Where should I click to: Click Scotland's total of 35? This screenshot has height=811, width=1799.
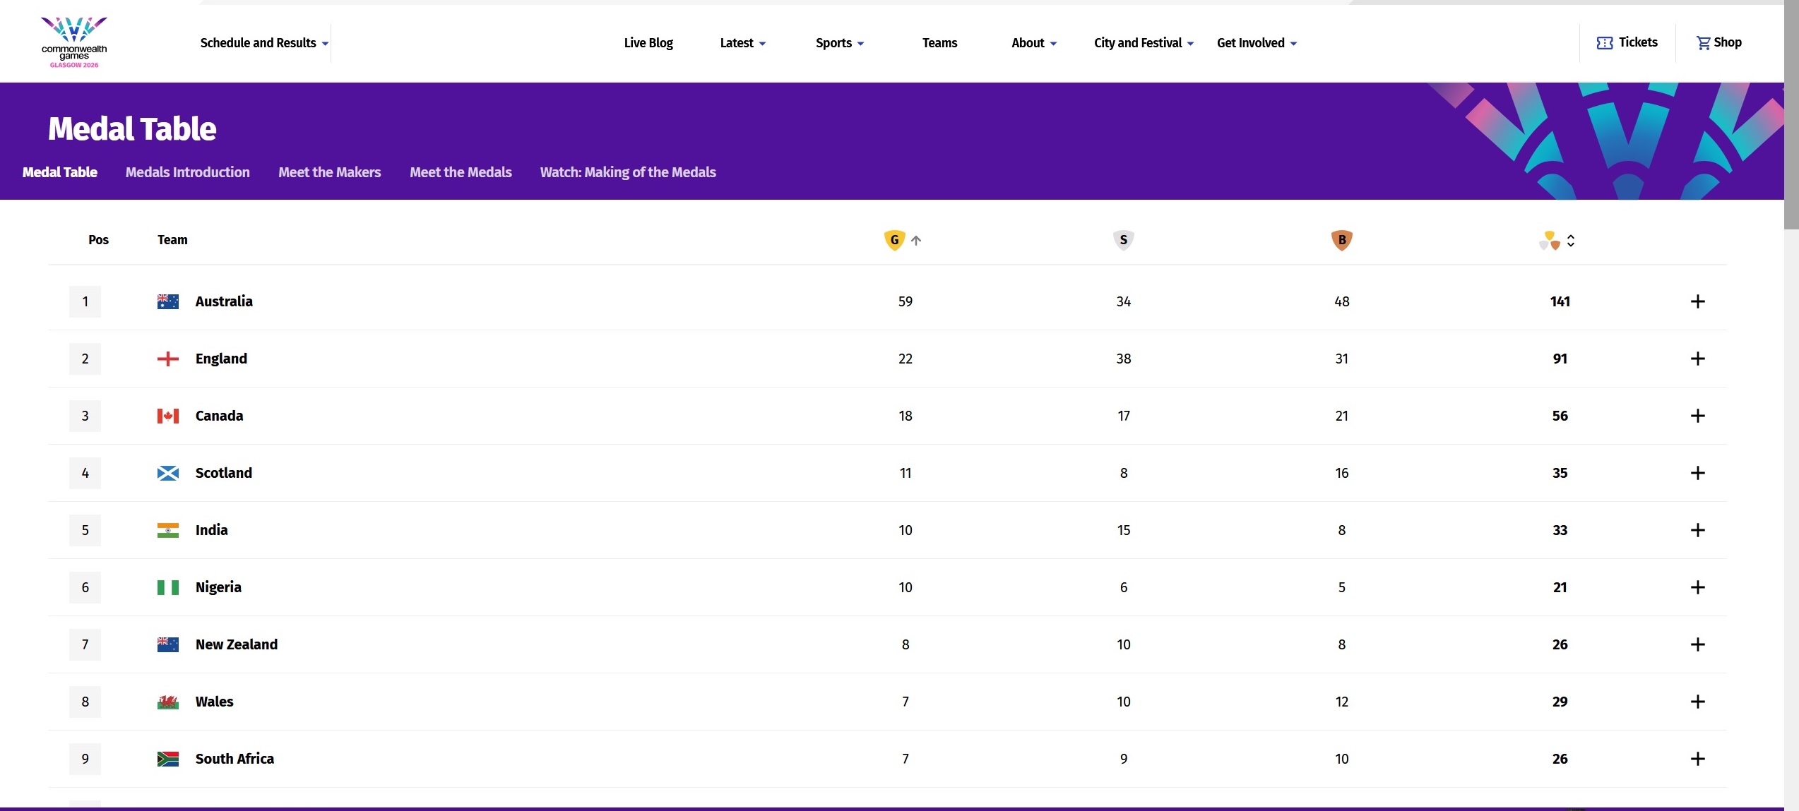(x=1560, y=473)
